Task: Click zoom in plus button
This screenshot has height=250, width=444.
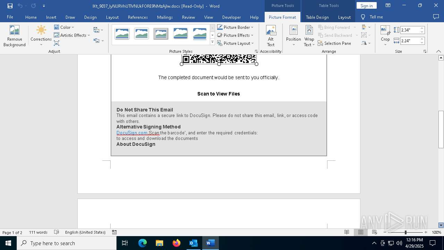Action: 426,232
